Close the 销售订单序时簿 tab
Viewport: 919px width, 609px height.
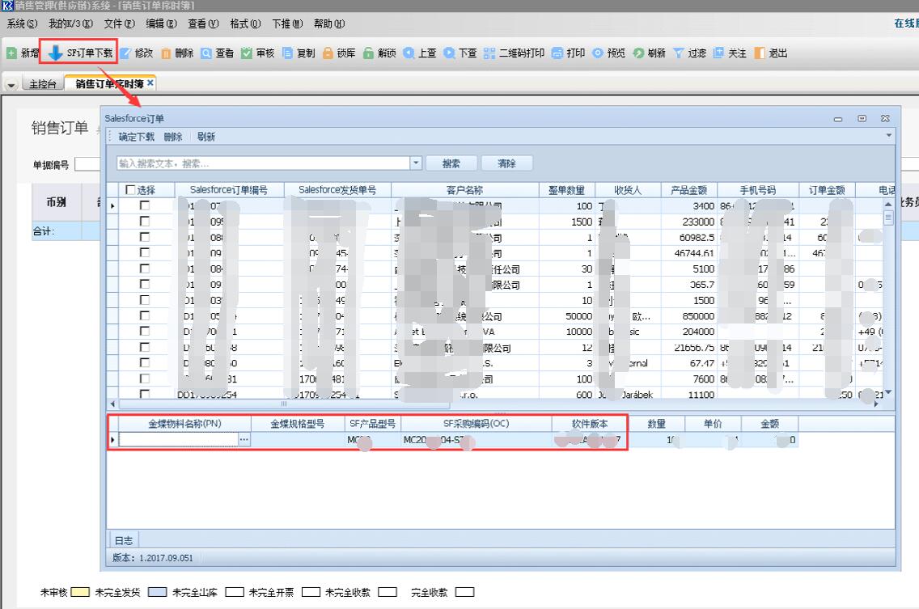(x=150, y=83)
